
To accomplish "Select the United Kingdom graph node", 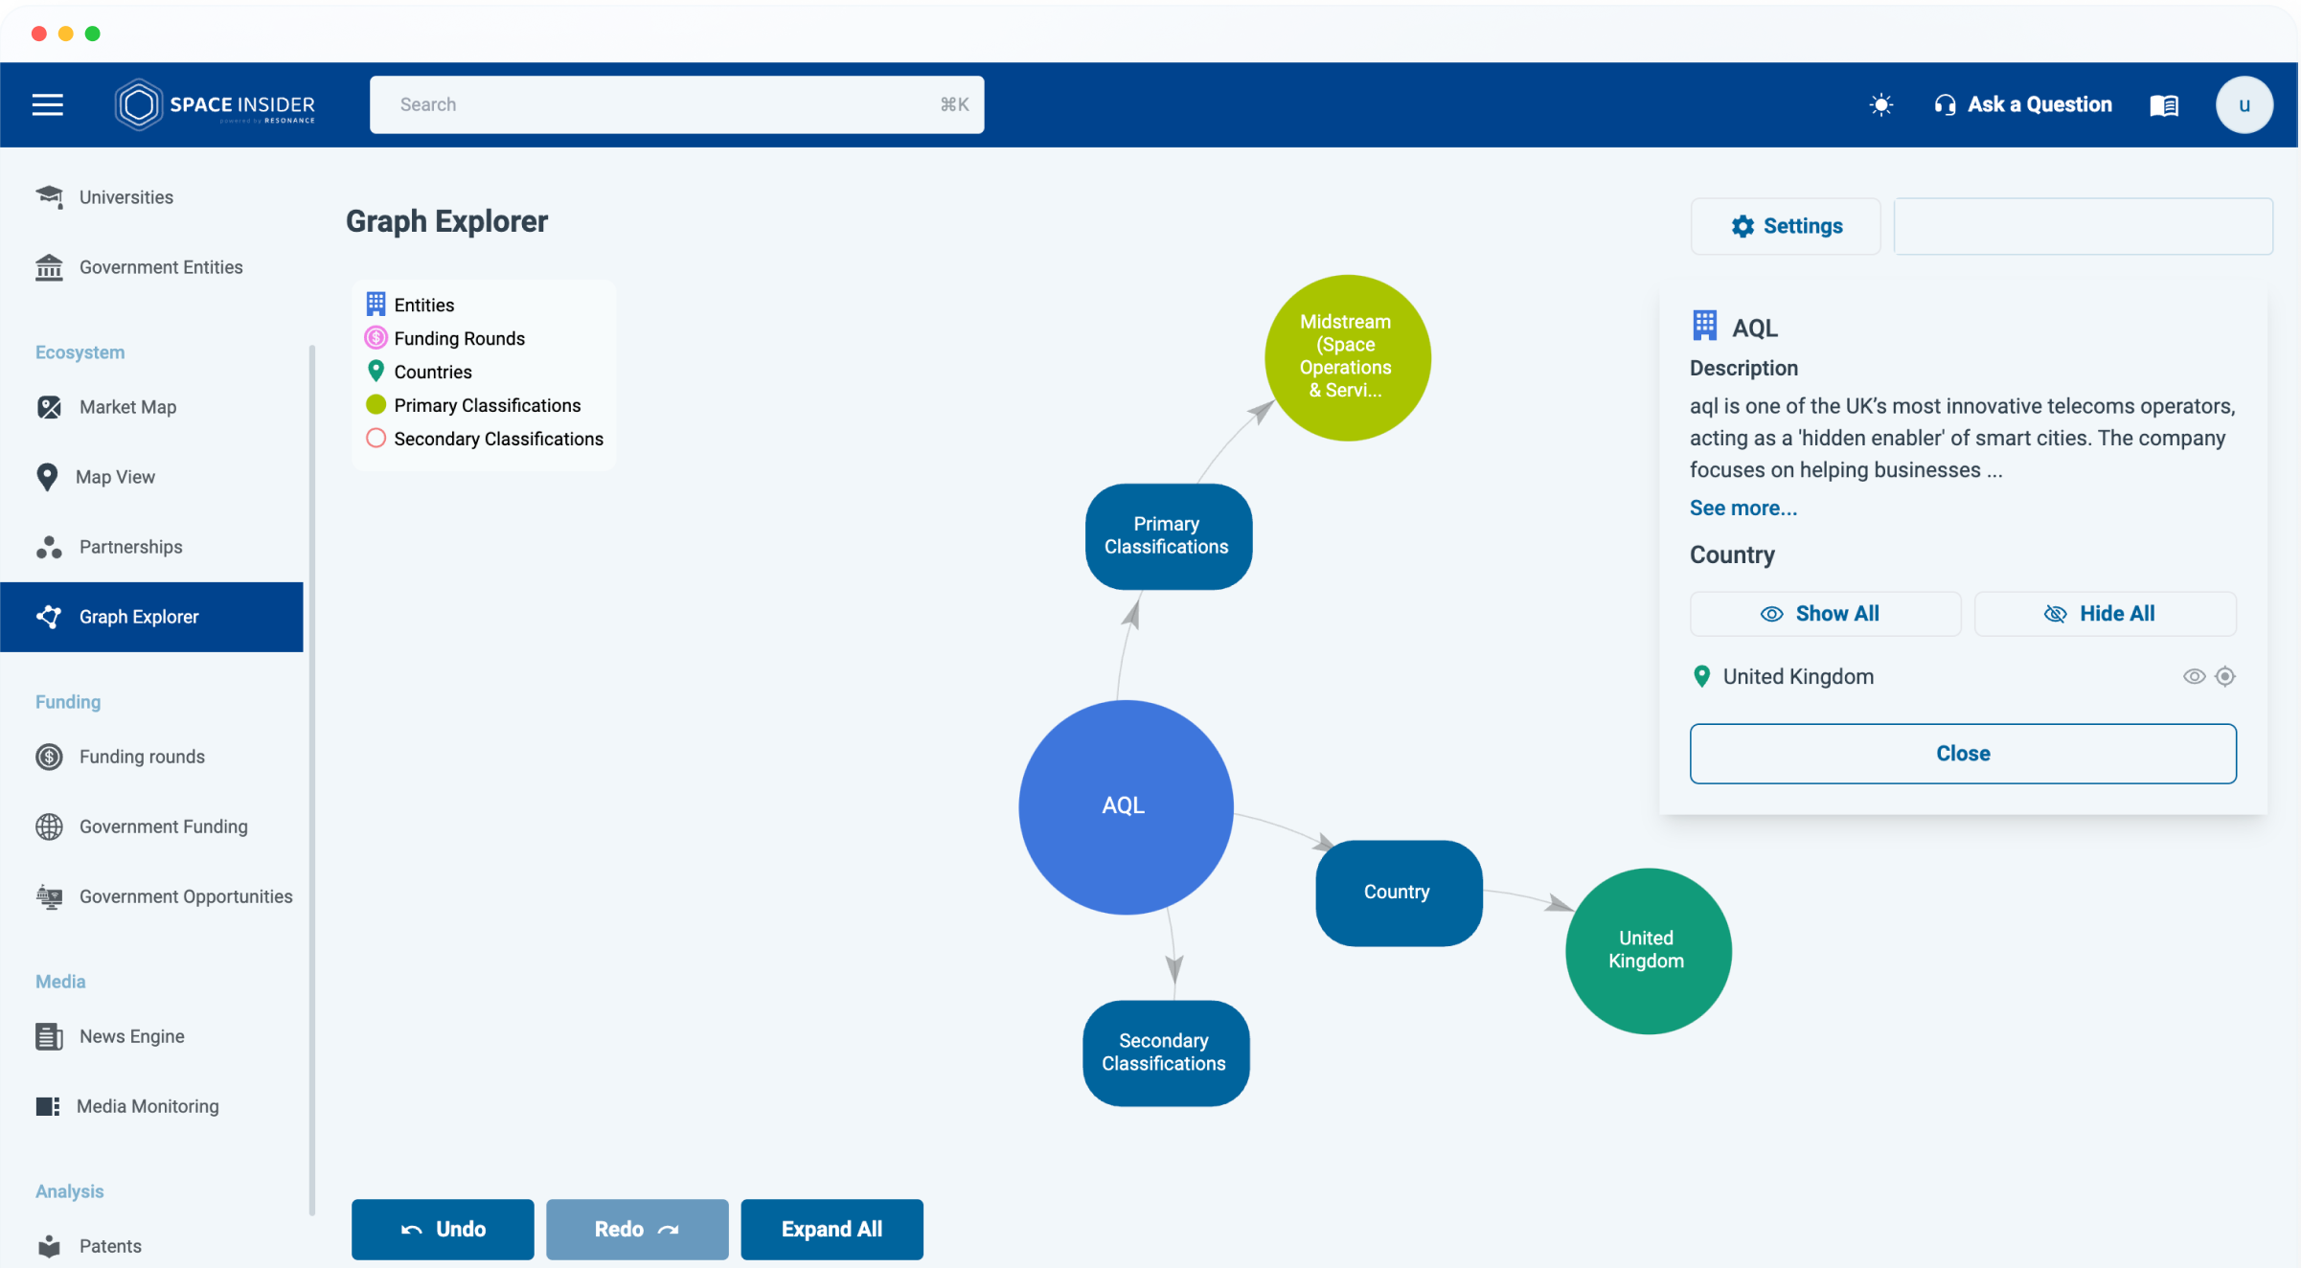I will click(1648, 950).
